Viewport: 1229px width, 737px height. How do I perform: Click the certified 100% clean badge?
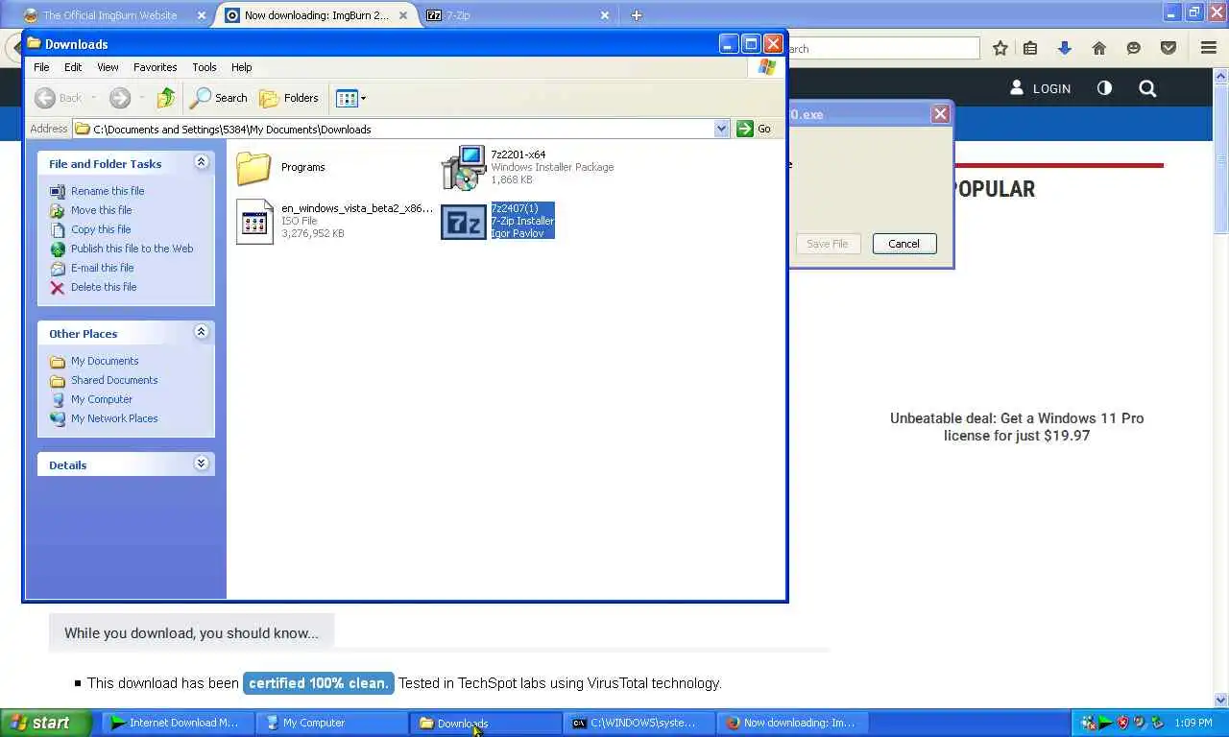tap(319, 683)
